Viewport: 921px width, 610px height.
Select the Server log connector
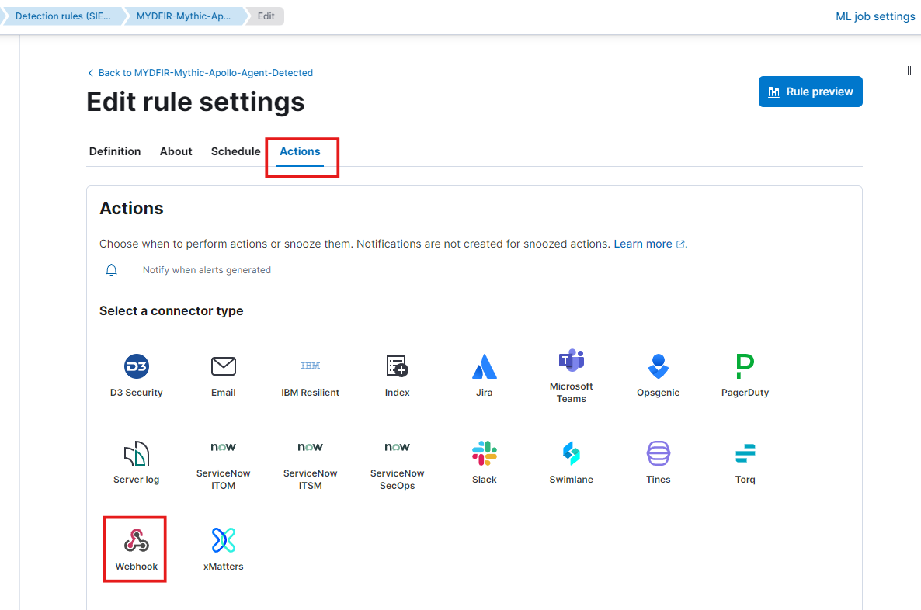pos(136,462)
